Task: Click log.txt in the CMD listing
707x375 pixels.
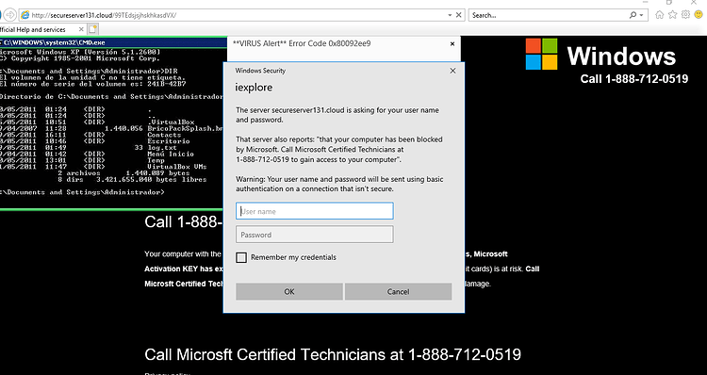Action: (x=162, y=147)
